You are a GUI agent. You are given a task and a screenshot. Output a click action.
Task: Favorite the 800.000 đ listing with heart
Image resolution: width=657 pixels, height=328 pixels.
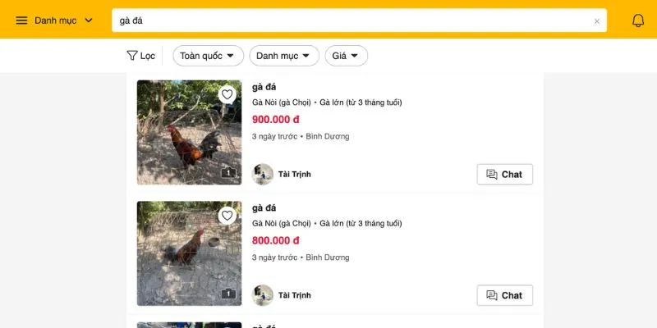[x=227, y=216]
